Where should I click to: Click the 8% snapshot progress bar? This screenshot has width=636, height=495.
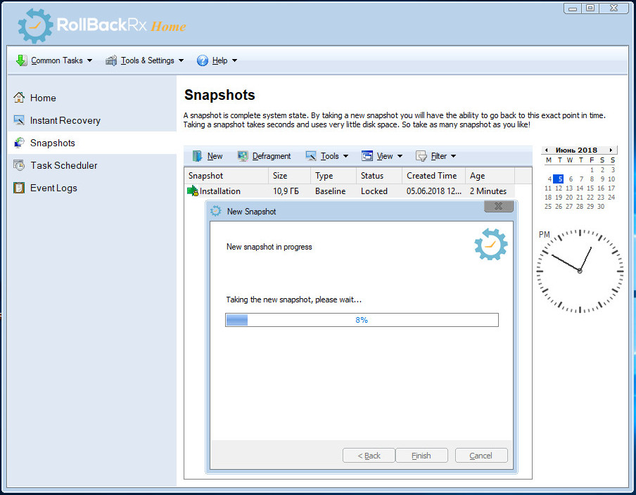pos(362,320)
